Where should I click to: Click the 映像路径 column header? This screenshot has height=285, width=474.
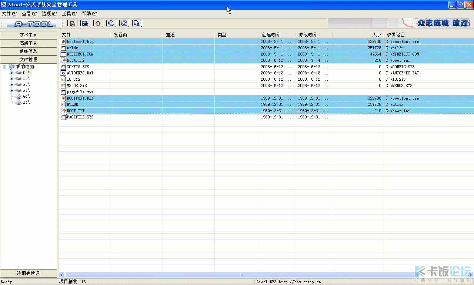[x=429, y=35]
